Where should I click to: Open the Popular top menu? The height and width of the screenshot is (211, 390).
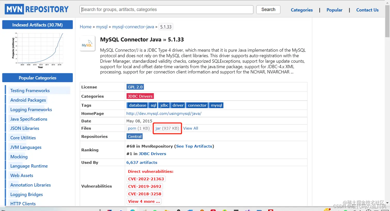point(335,10)
